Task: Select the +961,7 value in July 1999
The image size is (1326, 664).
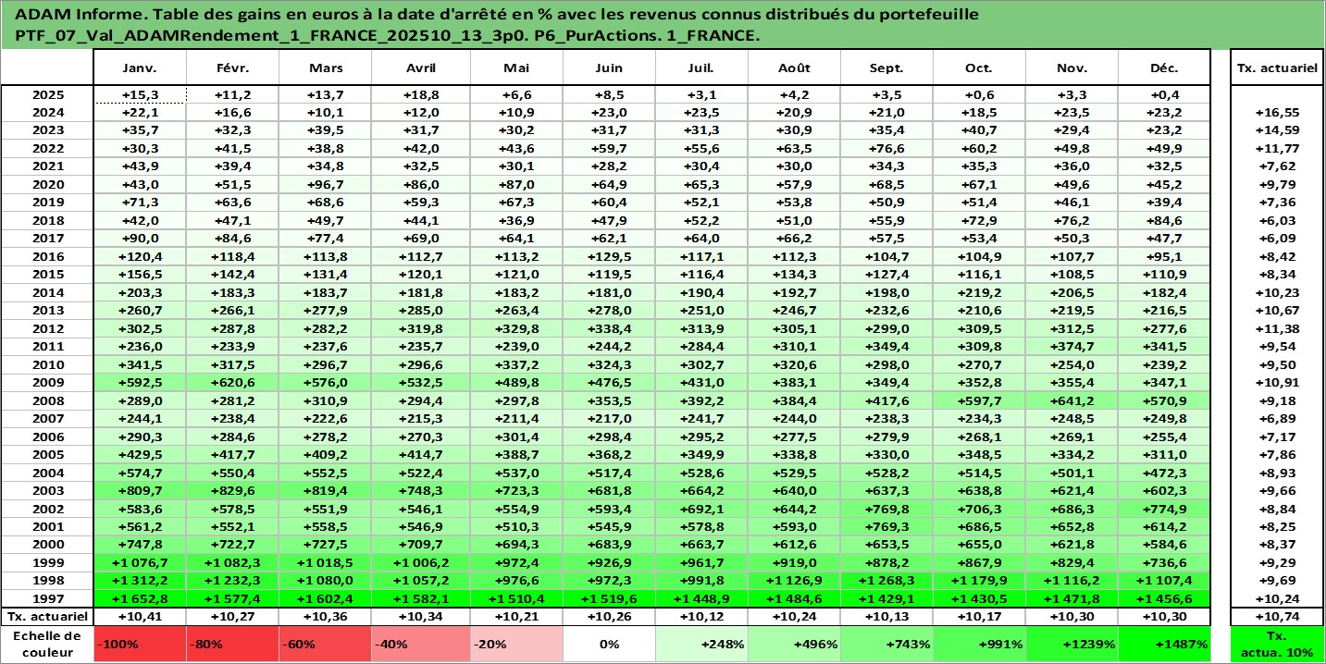Action: (x=701, y=562)
